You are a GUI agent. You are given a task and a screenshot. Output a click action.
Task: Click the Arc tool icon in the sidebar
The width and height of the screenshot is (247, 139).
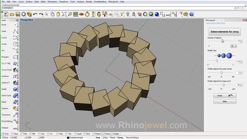point(15,51)
